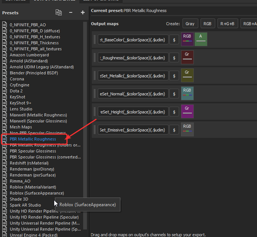Grab the Height row drag handle

95,112
